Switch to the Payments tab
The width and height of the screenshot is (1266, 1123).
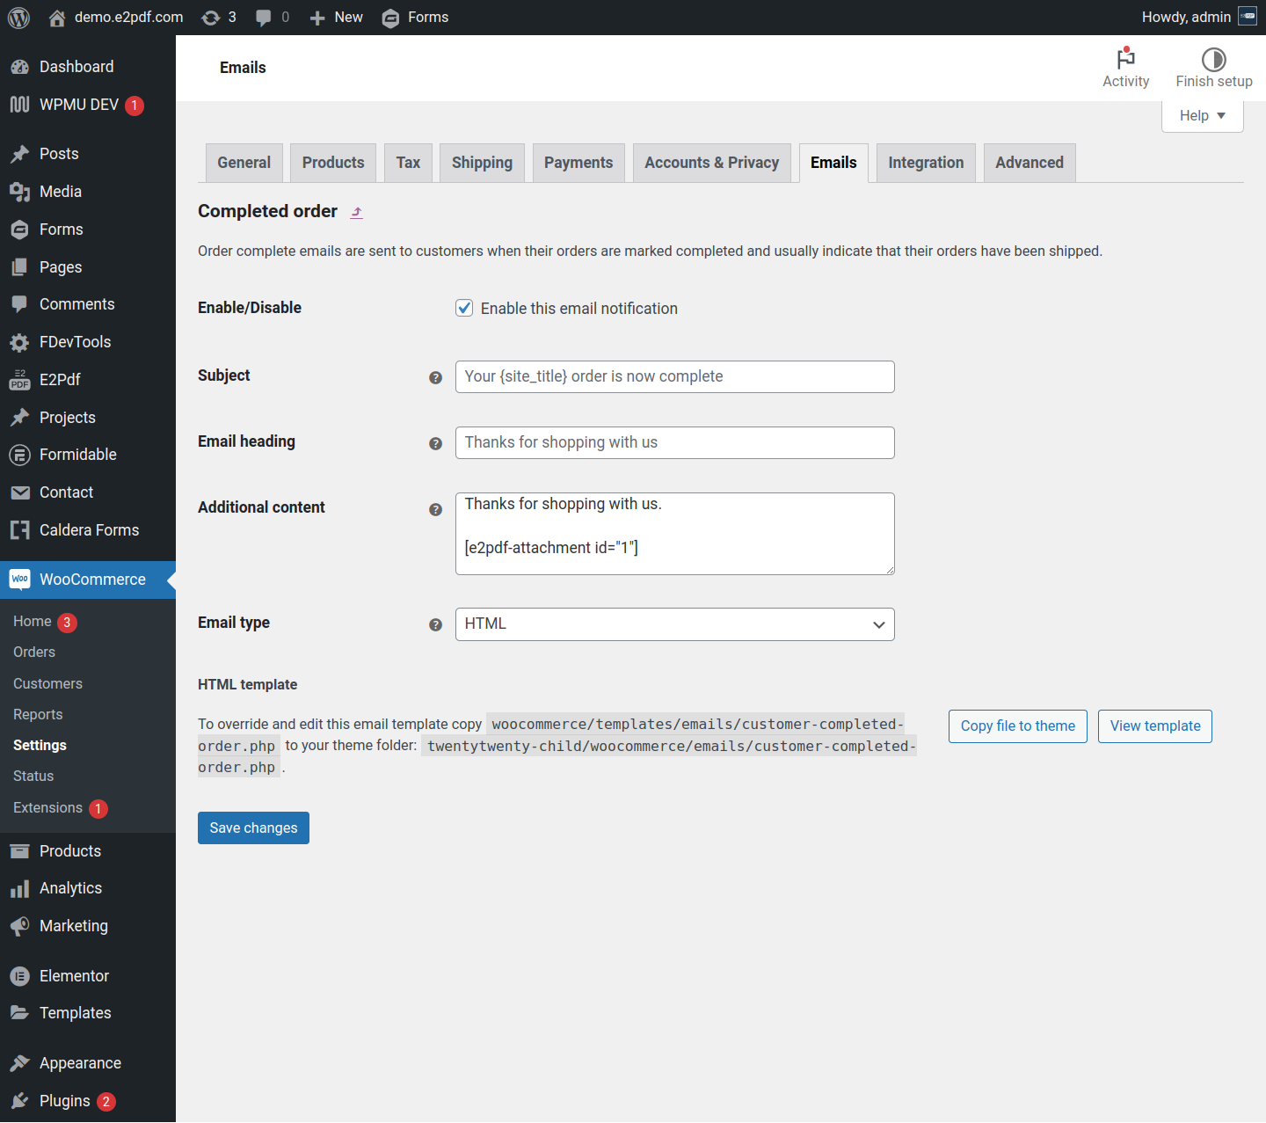point(578,163)
